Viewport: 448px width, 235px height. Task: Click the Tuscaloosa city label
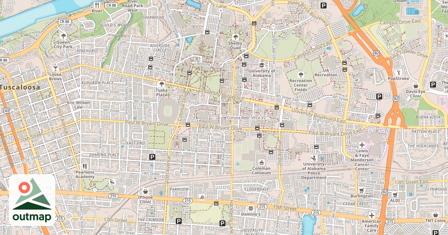pos(20,87)
